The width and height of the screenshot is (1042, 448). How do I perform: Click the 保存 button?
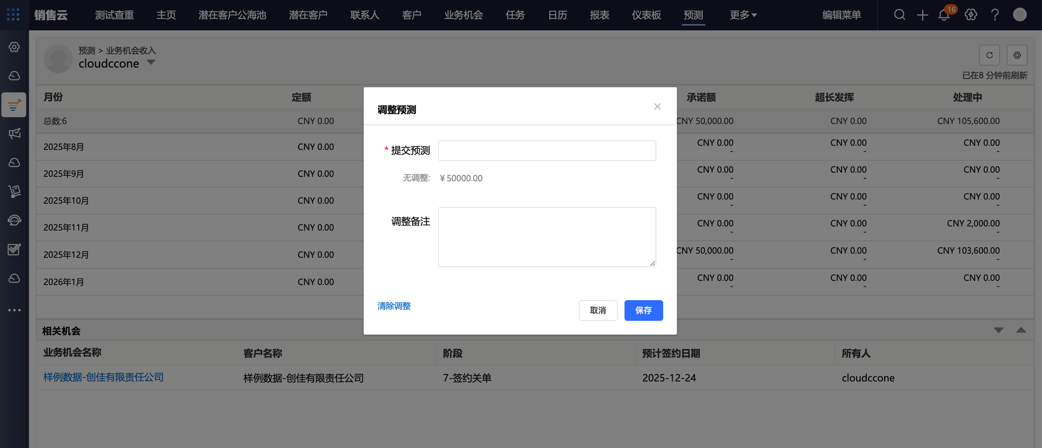[x=643, y=310]
